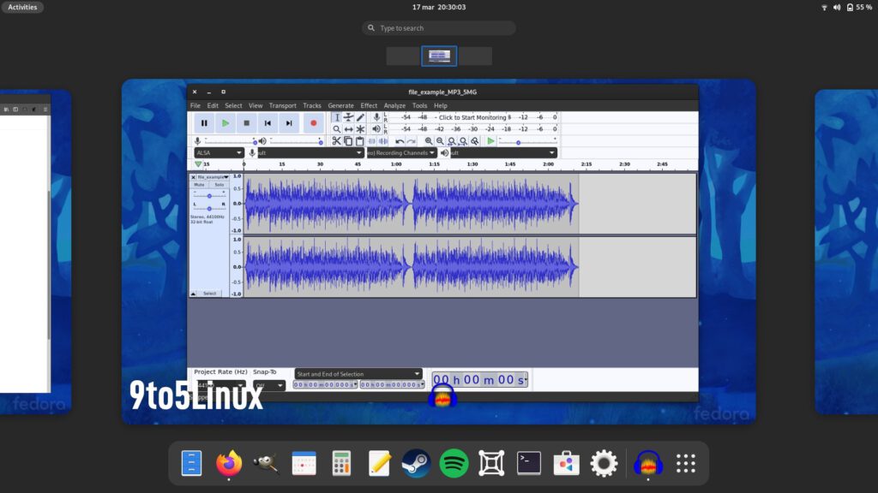Select the Draw (pencil) tool

[x=361, y=117]
